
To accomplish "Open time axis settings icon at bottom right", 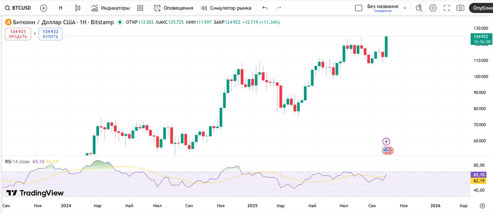I will [482, 206].
